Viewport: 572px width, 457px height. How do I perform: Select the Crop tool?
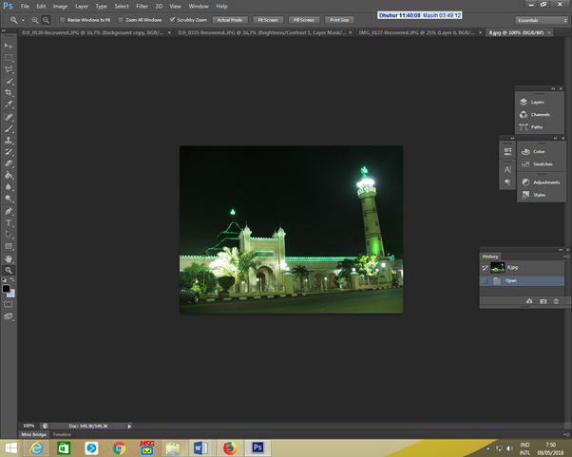[x=9, y=93]
